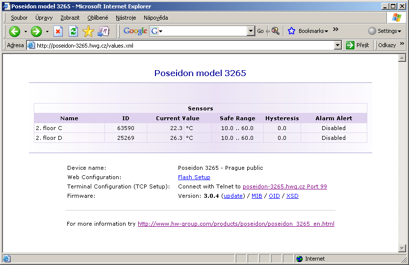Expand the Google toolbar overflow chevron
This screenshot has height=265, width=409.
coord(335,29)
